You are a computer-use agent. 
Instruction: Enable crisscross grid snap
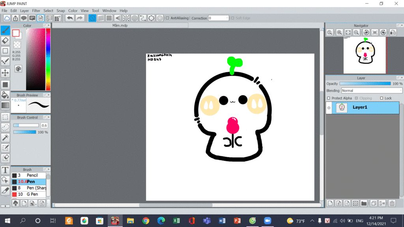pos(109,18)
